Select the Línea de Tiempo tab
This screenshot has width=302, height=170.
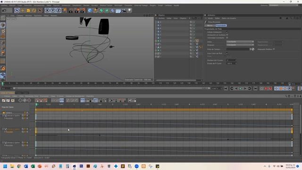point(8,93)
